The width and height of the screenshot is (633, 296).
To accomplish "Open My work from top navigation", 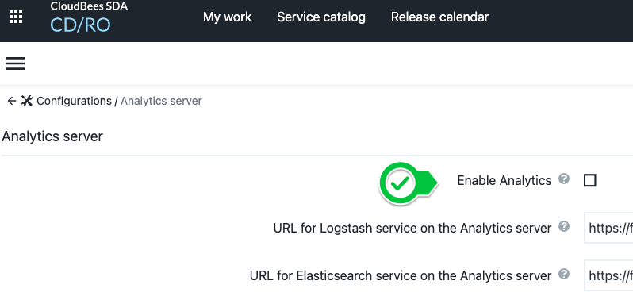I will [228, 17].
